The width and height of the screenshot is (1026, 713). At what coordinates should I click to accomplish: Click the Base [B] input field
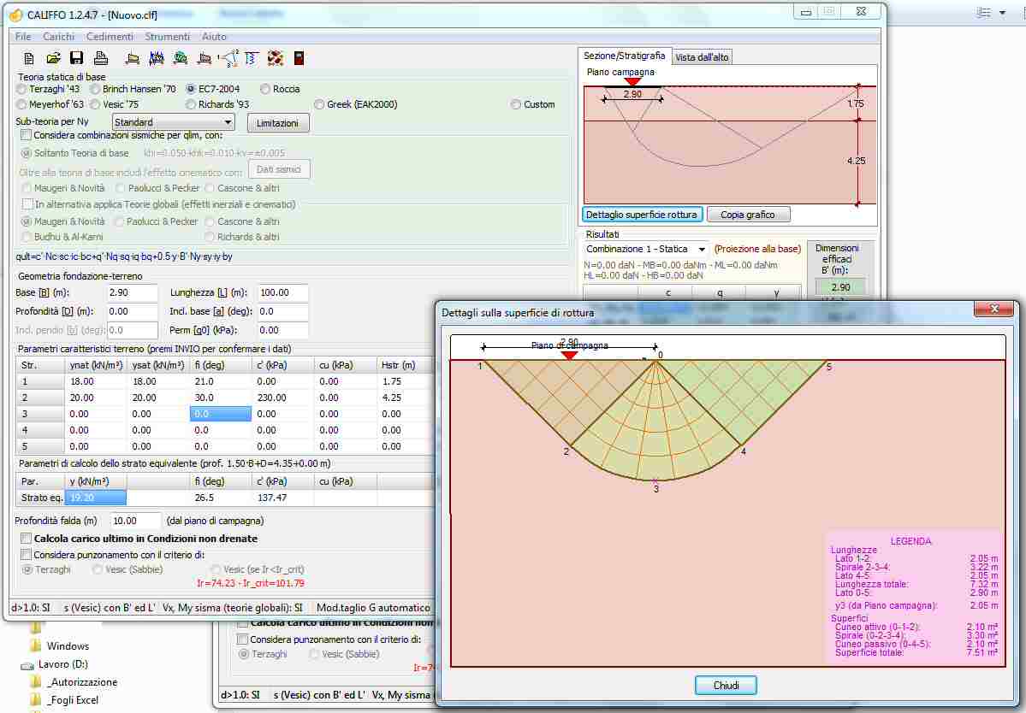click(132, 292)
